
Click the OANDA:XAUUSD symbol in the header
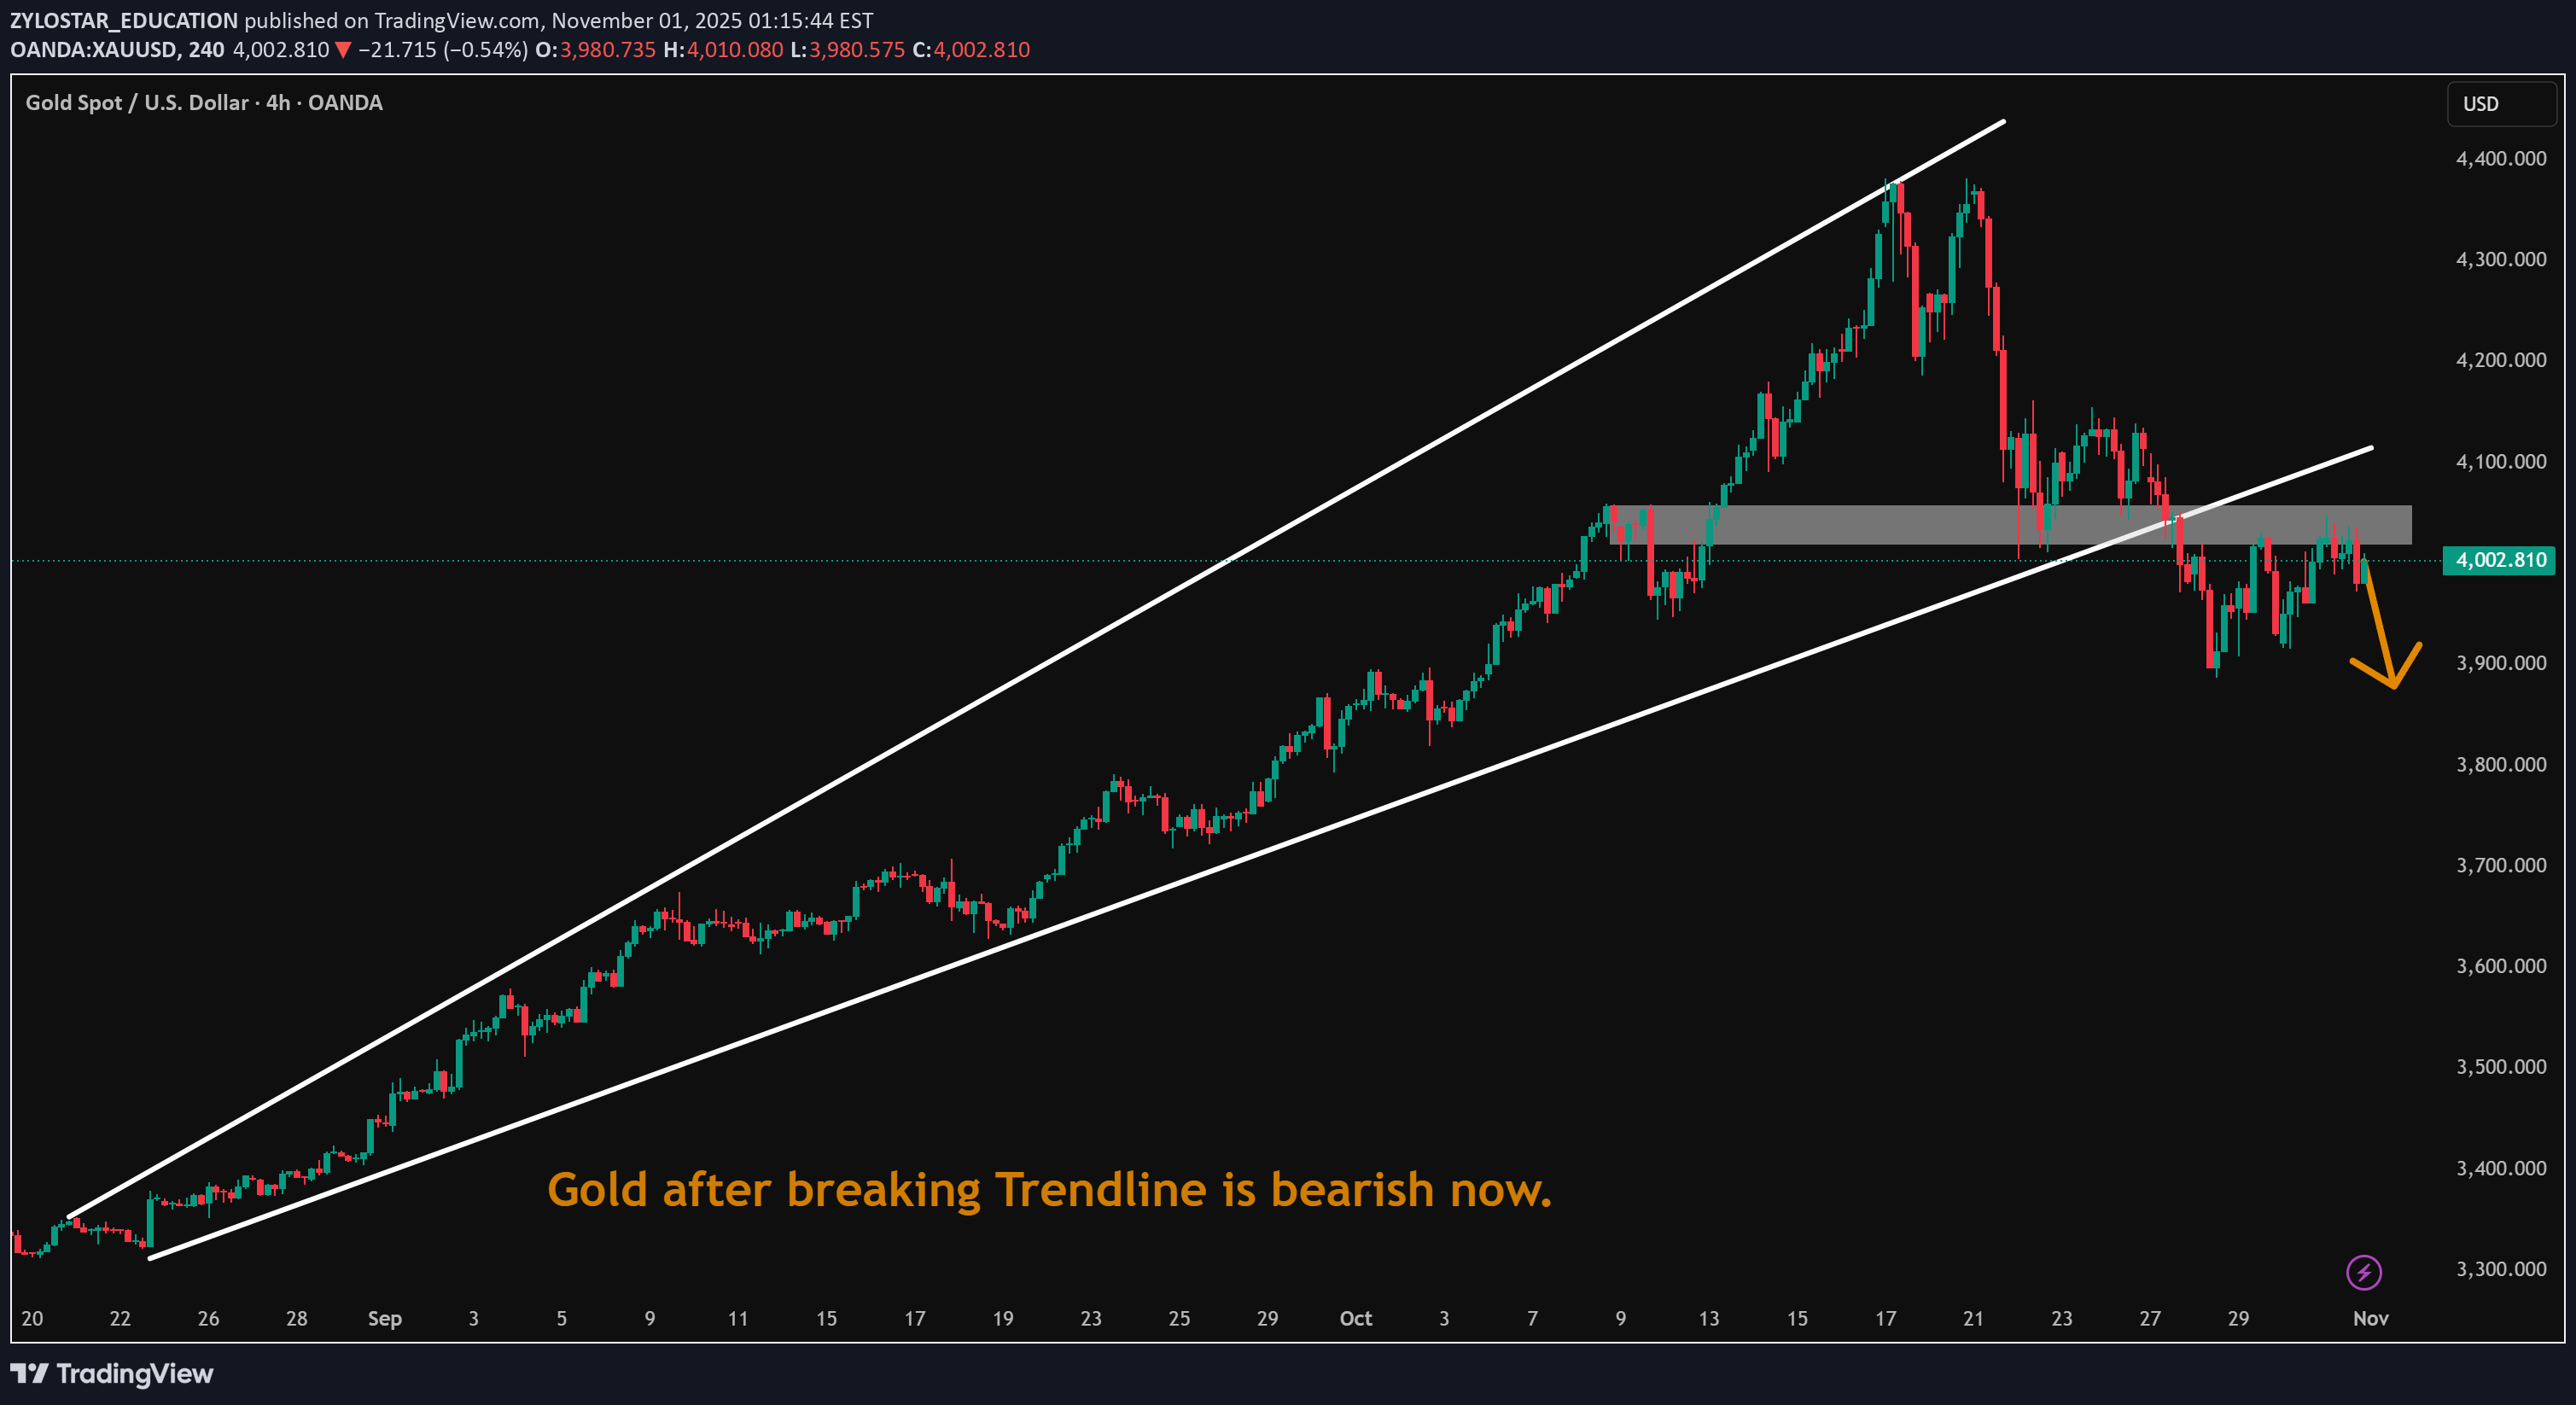[93, 50]
